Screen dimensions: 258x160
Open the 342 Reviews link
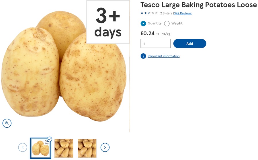[183, 13]
